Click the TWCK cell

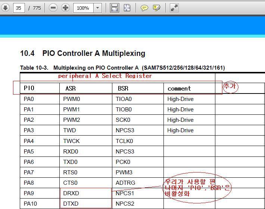coord(86,141)
